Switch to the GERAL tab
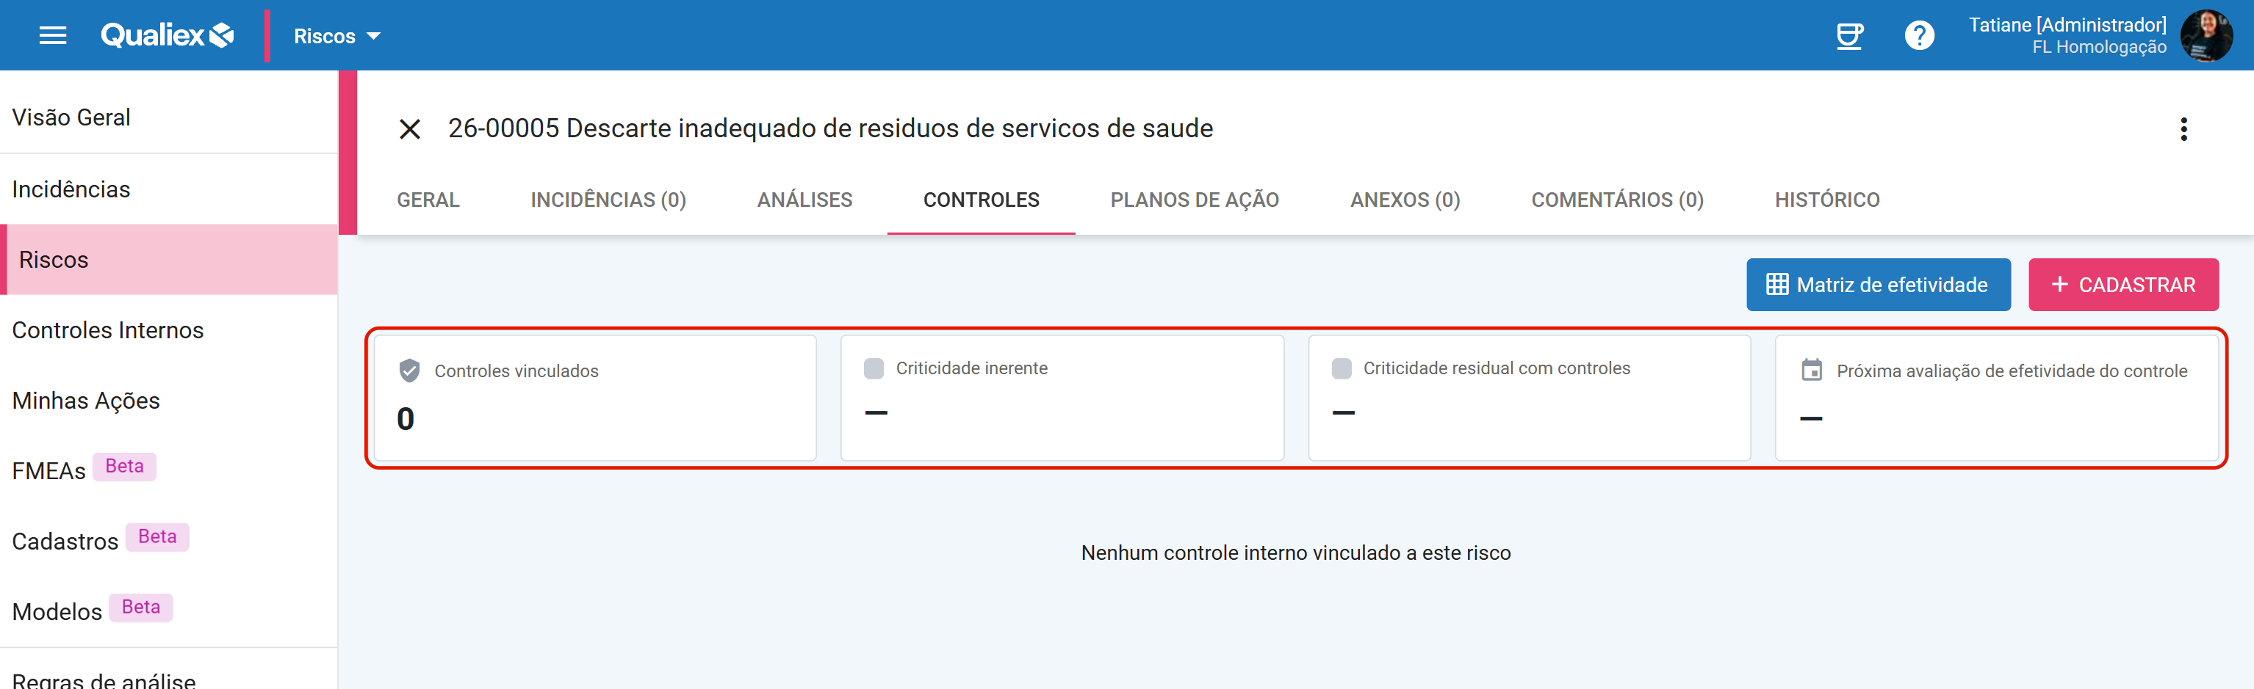 pyautogui.click(x=428, y=200)
